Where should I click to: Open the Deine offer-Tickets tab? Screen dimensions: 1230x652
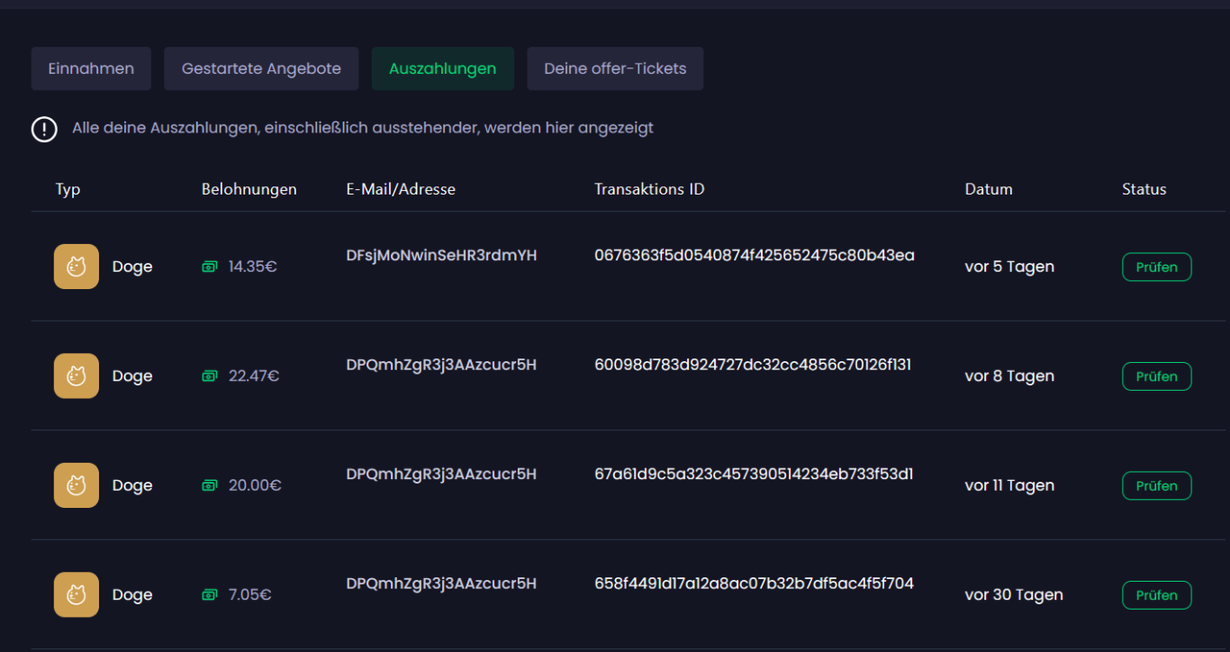click(615, 68)
